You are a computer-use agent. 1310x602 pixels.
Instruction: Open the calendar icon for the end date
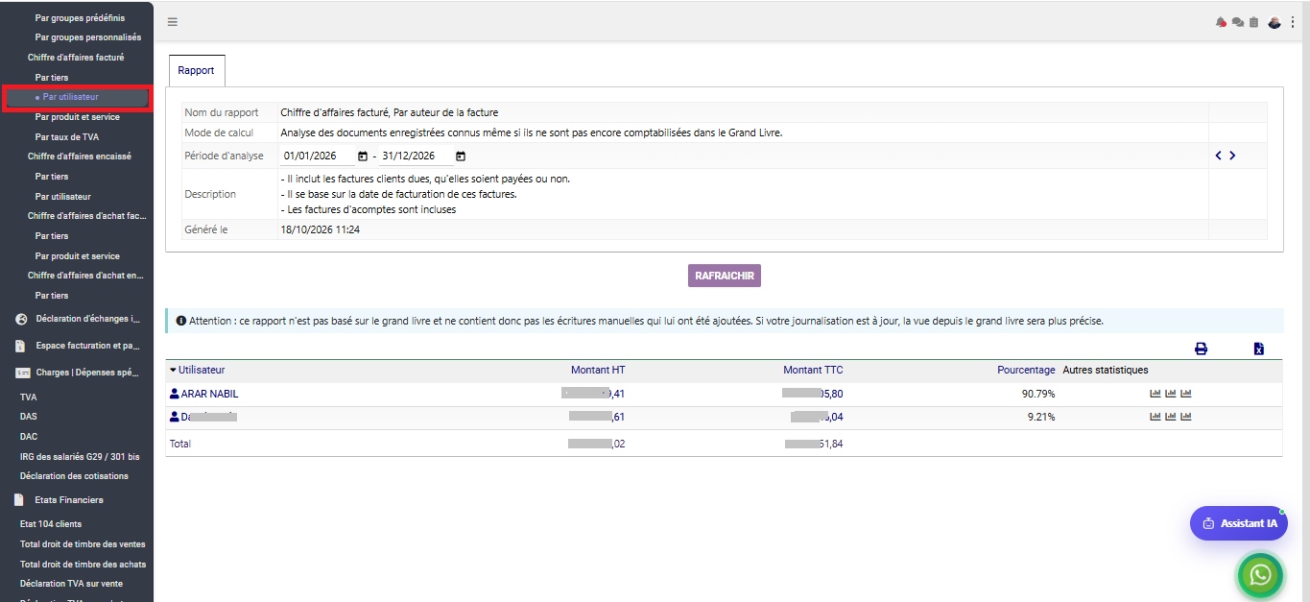tap(461, 156)
